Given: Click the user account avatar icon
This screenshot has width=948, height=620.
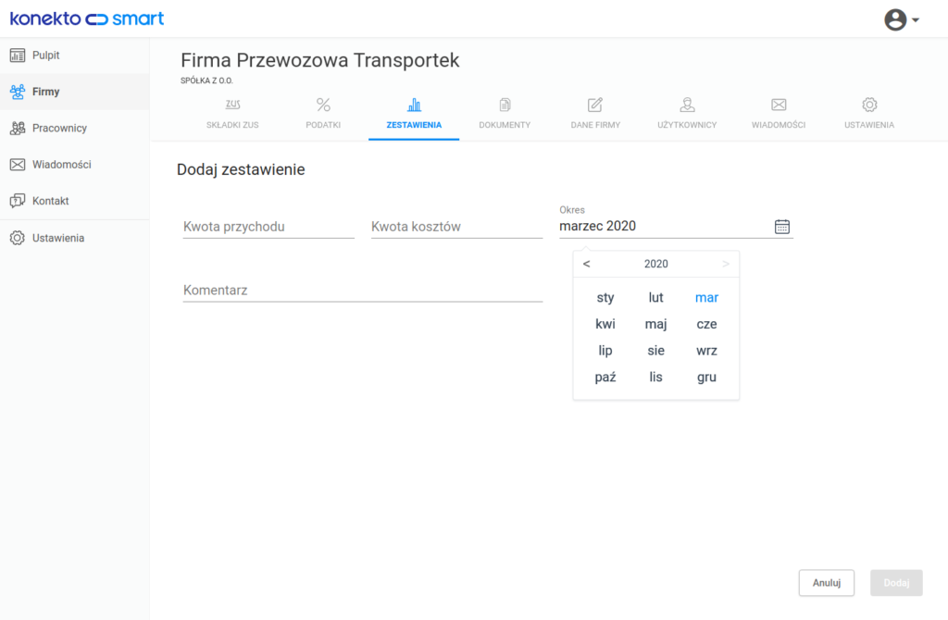Looking at the screenshot, I should (895, 19).
